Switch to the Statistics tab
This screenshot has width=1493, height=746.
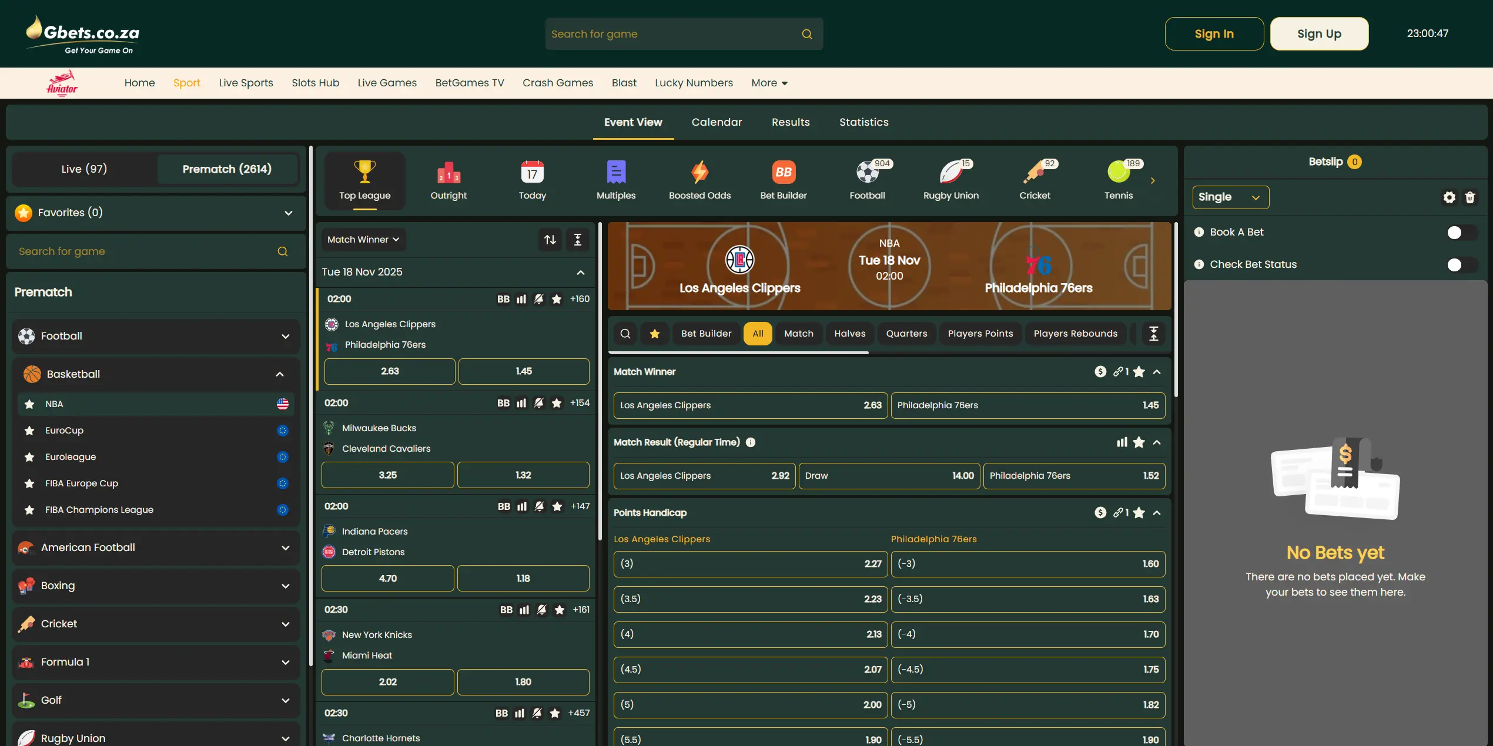863,122
